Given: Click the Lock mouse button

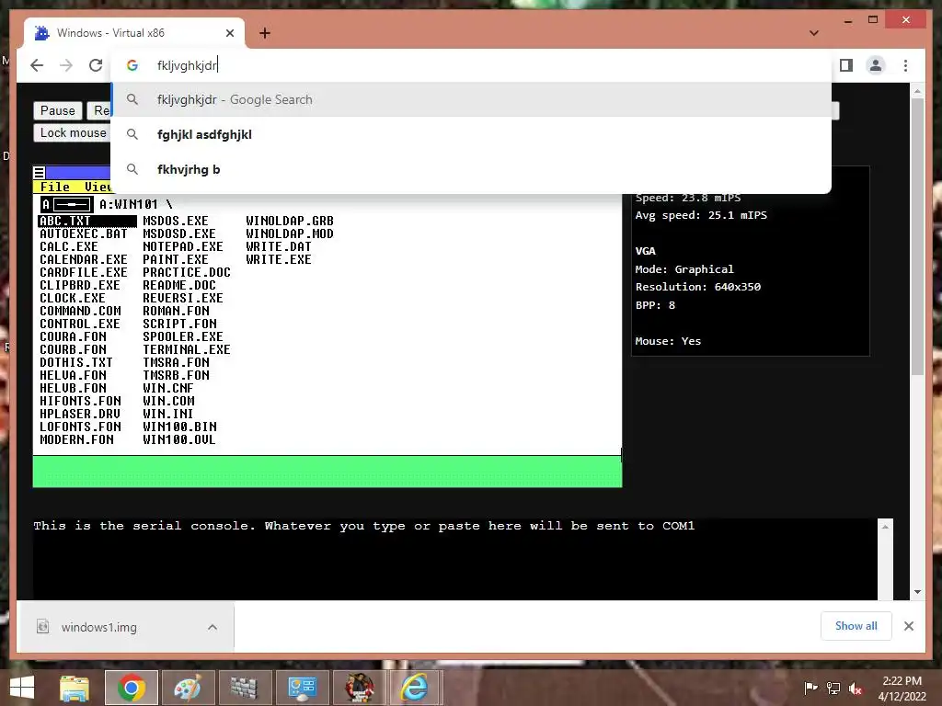Looking at the screenshot, I should [x=73, y=132].
